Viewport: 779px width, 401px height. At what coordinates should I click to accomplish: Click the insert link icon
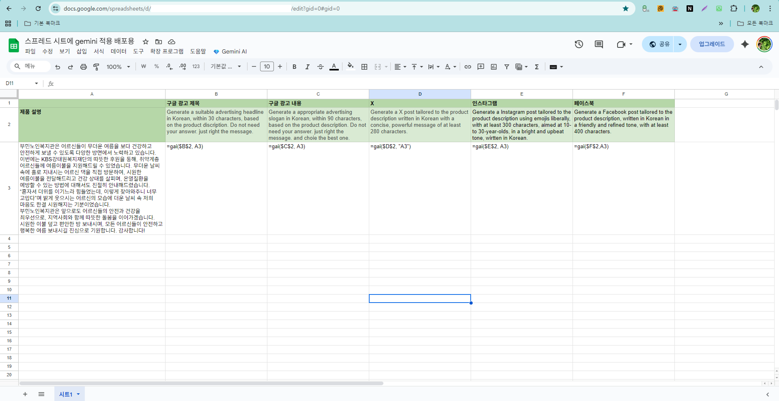tap(467, 67)
